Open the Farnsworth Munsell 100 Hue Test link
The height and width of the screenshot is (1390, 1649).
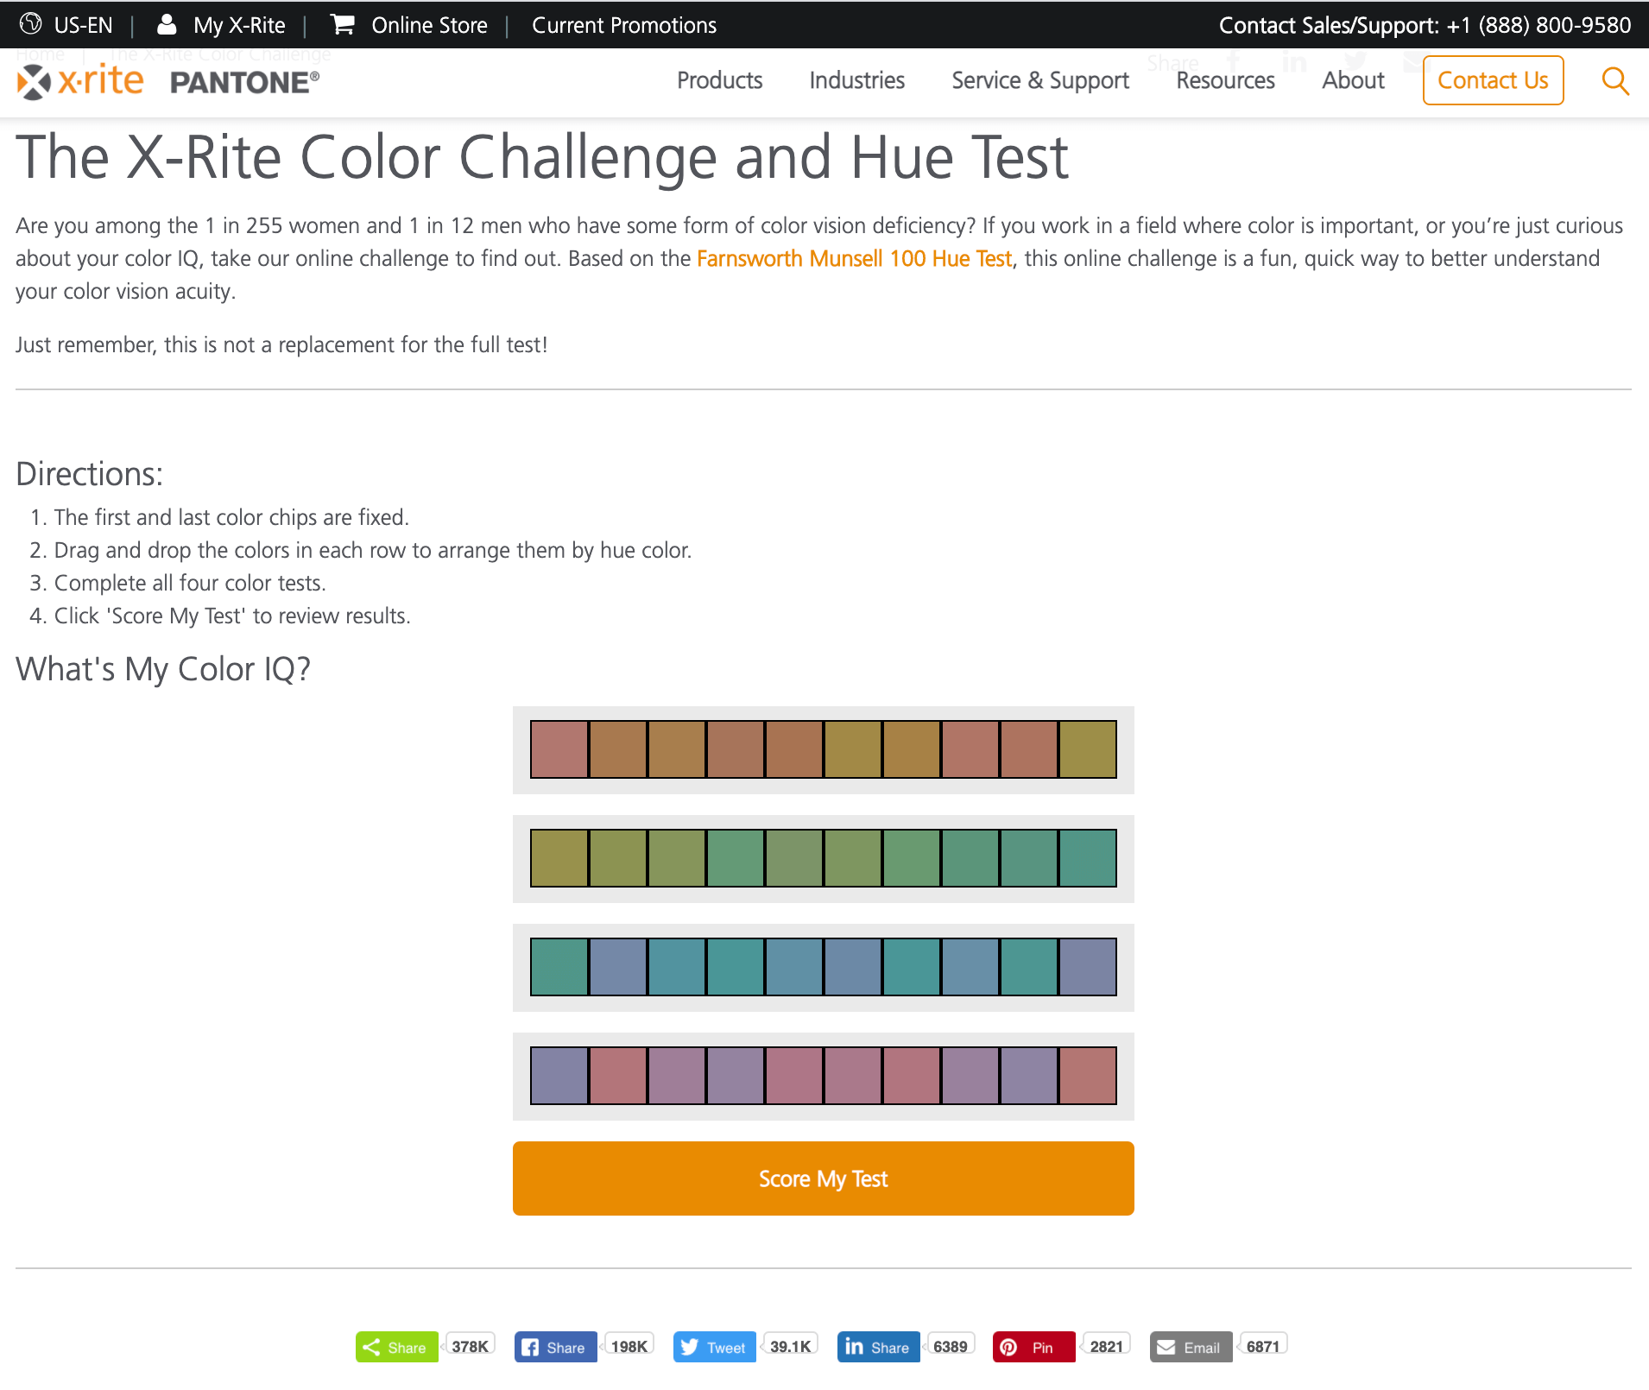(854, 259)
